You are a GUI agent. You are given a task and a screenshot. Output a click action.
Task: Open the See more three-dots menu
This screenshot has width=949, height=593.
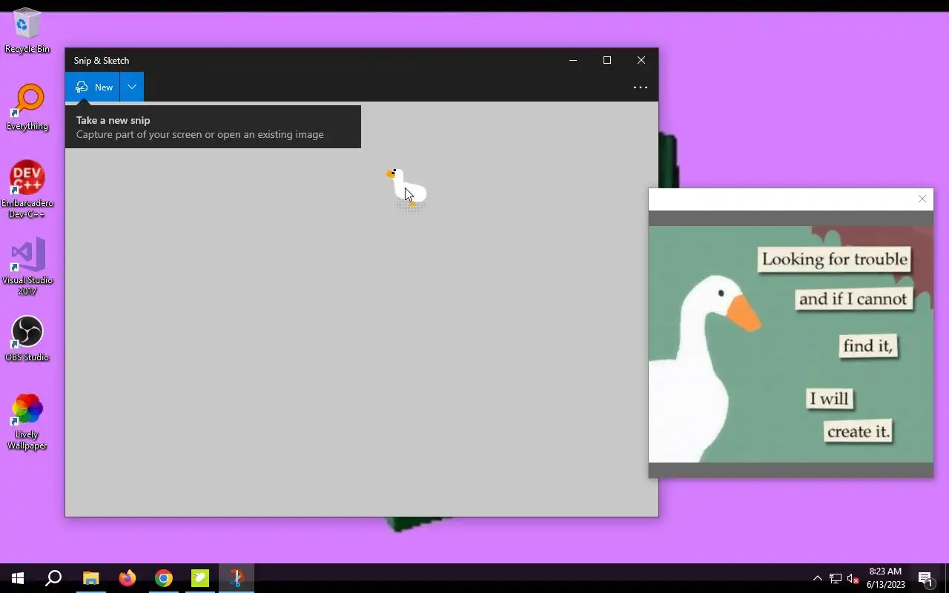[x=641, y=87]
